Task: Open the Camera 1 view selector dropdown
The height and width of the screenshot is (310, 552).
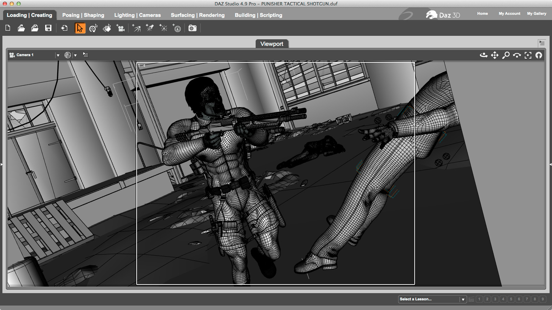Action: click(58, 55)
